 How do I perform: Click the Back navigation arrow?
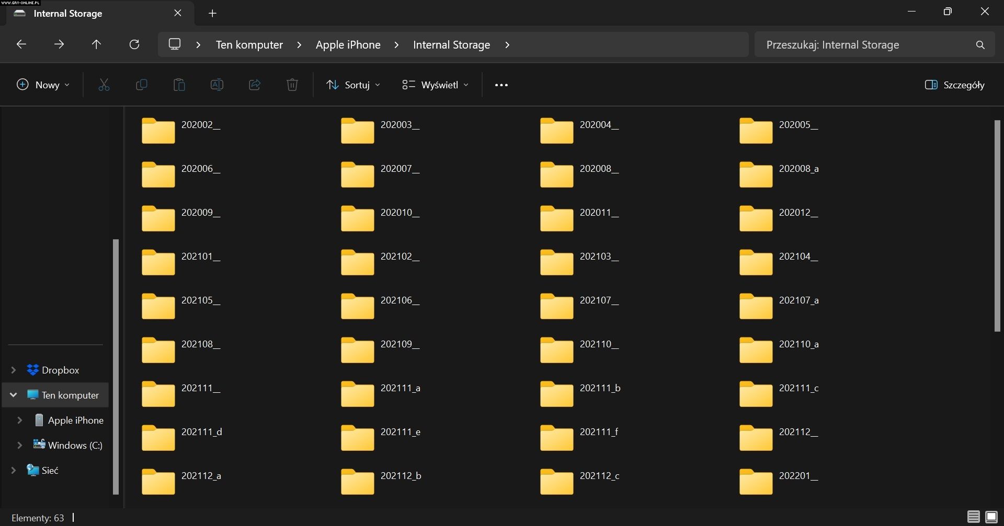[x=21, y=44]
